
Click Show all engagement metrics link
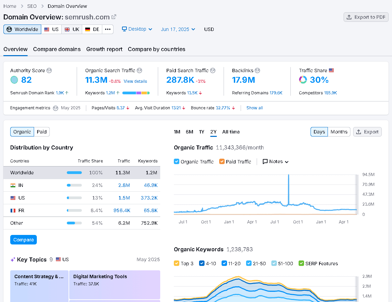(255, 108)
